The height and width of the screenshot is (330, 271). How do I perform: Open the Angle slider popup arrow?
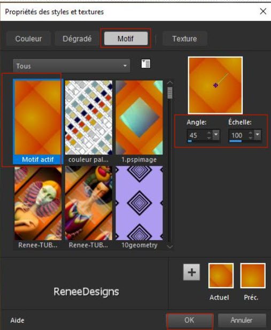[216, 135]
